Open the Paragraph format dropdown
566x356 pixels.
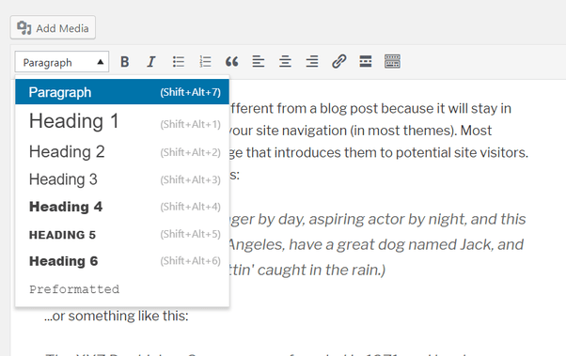click(62, 62)
